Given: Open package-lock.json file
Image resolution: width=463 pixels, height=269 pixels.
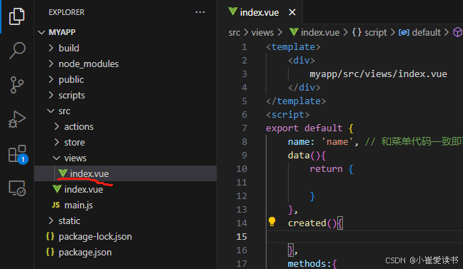Looking at the screenshot, I should coord(95,237).
